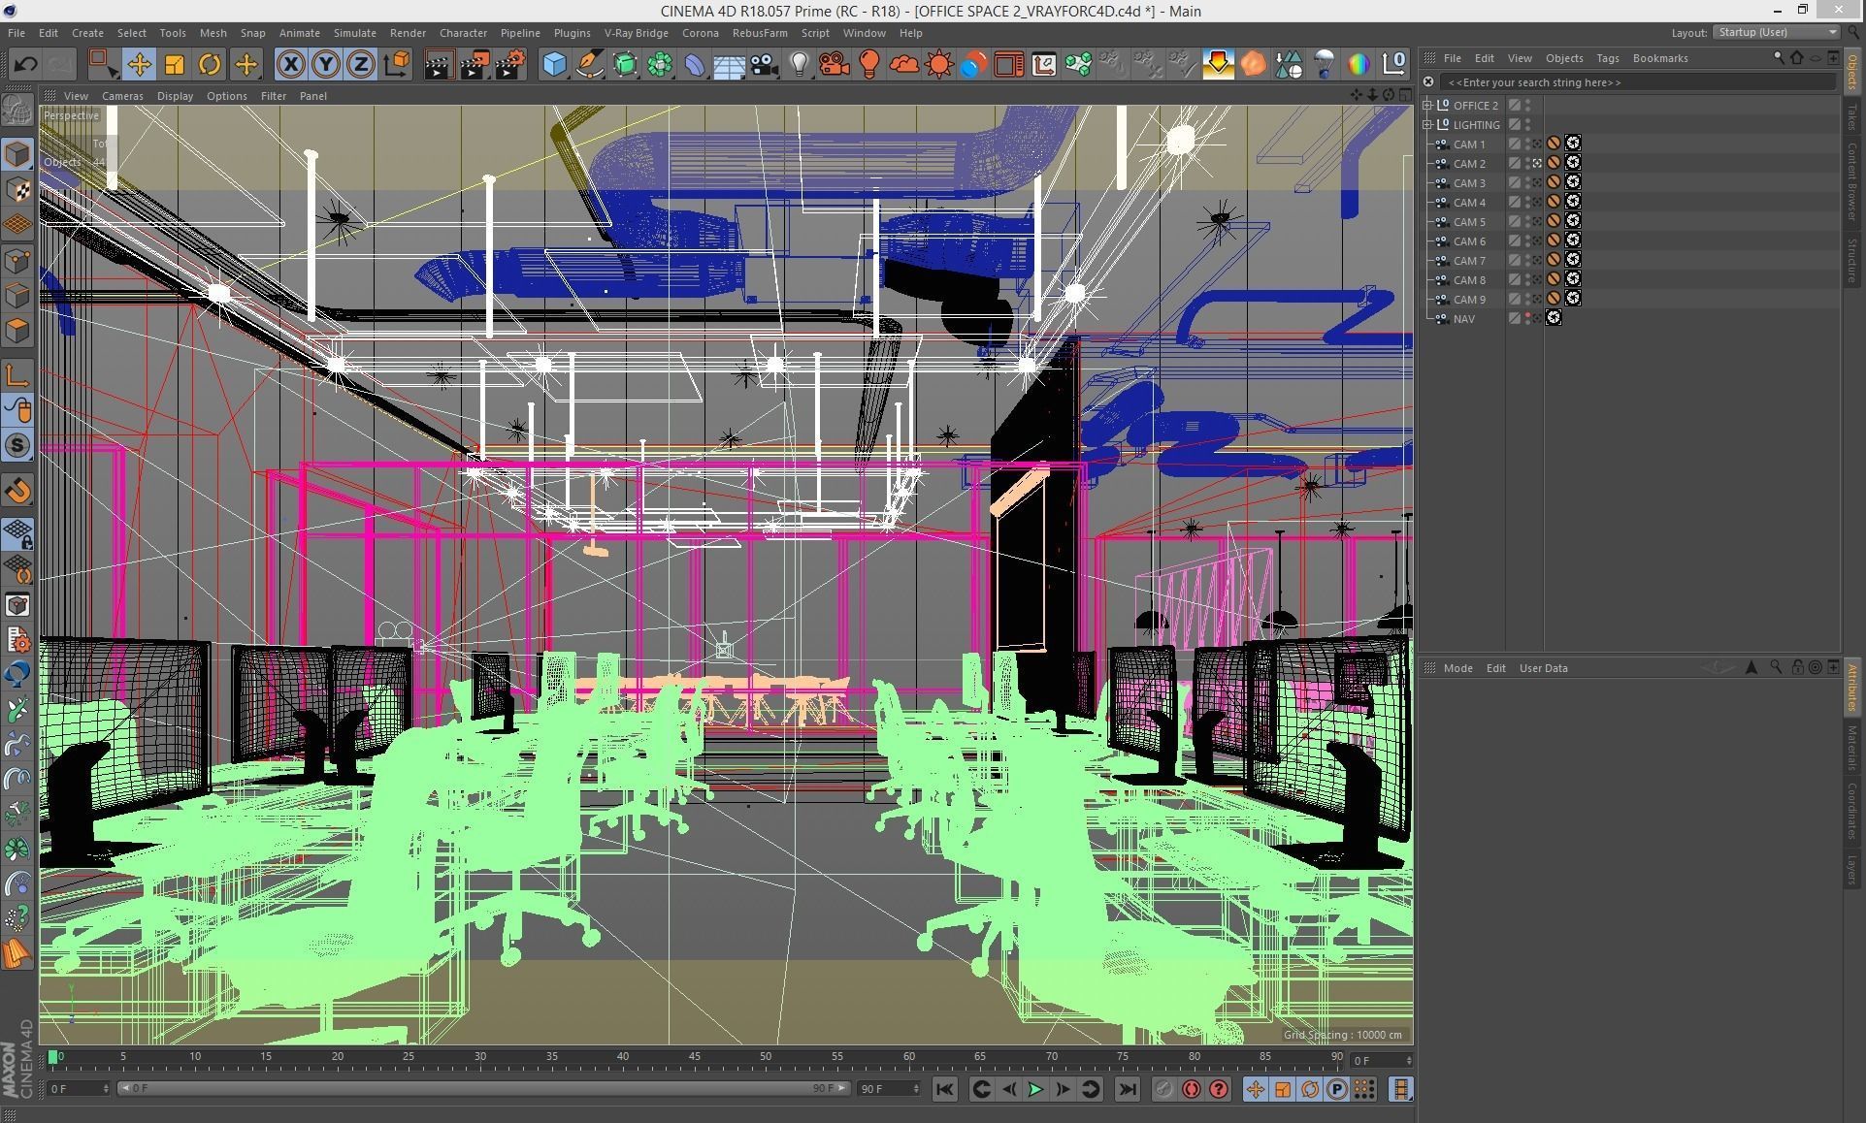The width and height of the screenshot is (1866, 1123).
Task: Switch to Polygons mode
Action: pos(17,331)
